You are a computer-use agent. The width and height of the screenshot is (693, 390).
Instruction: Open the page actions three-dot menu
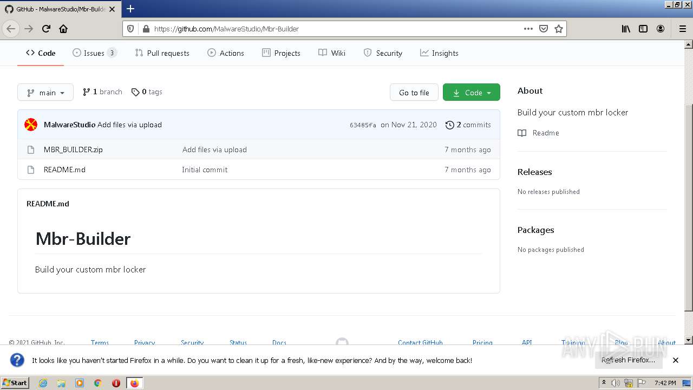528,29
